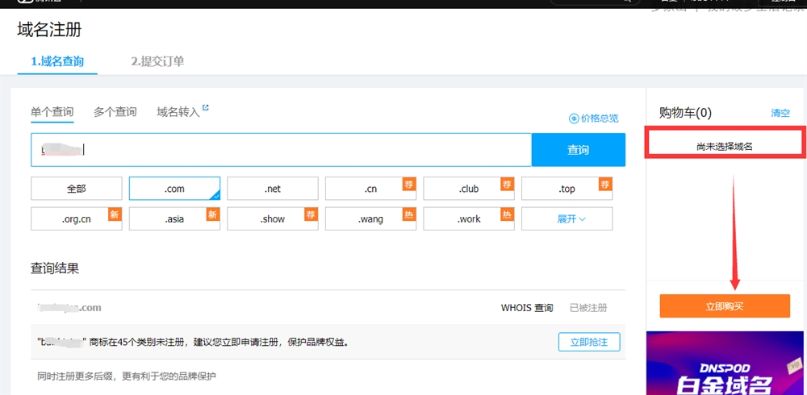Expand more suffixes with 展开
Screen dimensions: 807x395
(x=567, y=218)
